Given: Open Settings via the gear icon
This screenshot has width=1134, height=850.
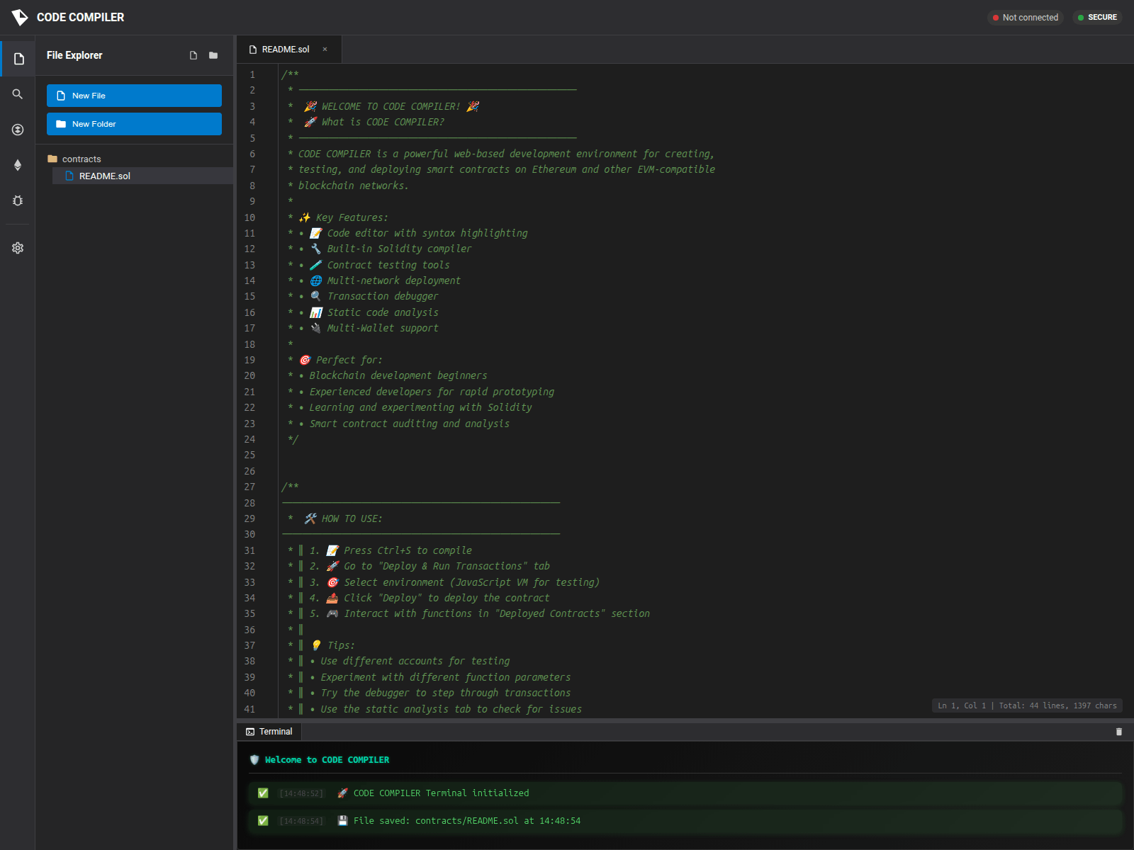Looking at the screenshot, I should click(x=18, y=247).
